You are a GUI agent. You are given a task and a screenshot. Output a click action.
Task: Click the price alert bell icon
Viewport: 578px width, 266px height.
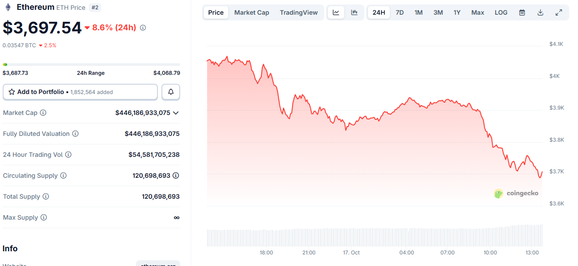pos(171,92)
